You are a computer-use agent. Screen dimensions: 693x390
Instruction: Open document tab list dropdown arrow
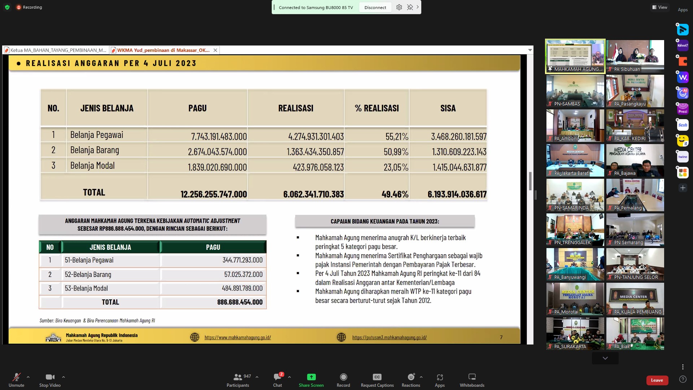point(530,50)
